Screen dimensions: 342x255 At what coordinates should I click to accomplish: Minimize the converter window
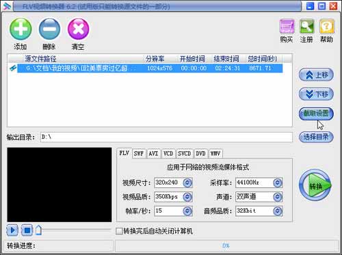pyautogui.click(x=310, y=6)
